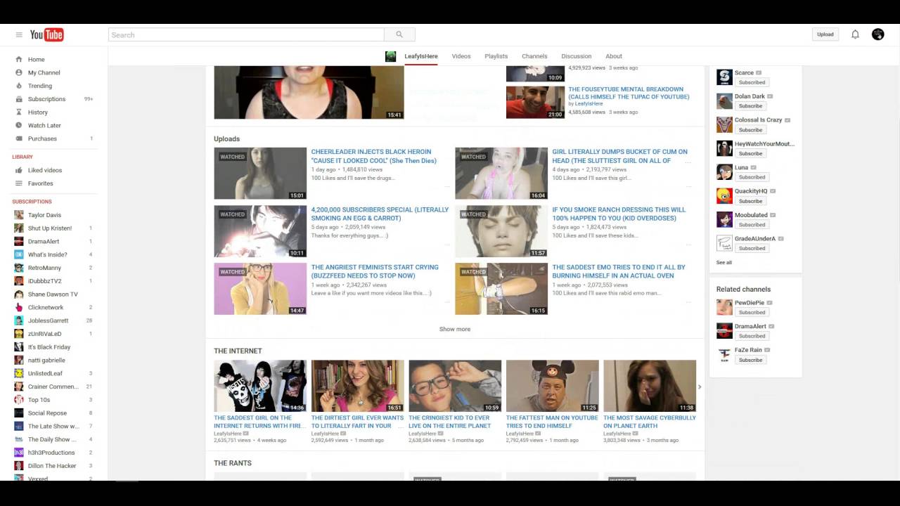Screen dimensions: 900x506
Task: Open THE INTERNET section heading
Action: 238,351
